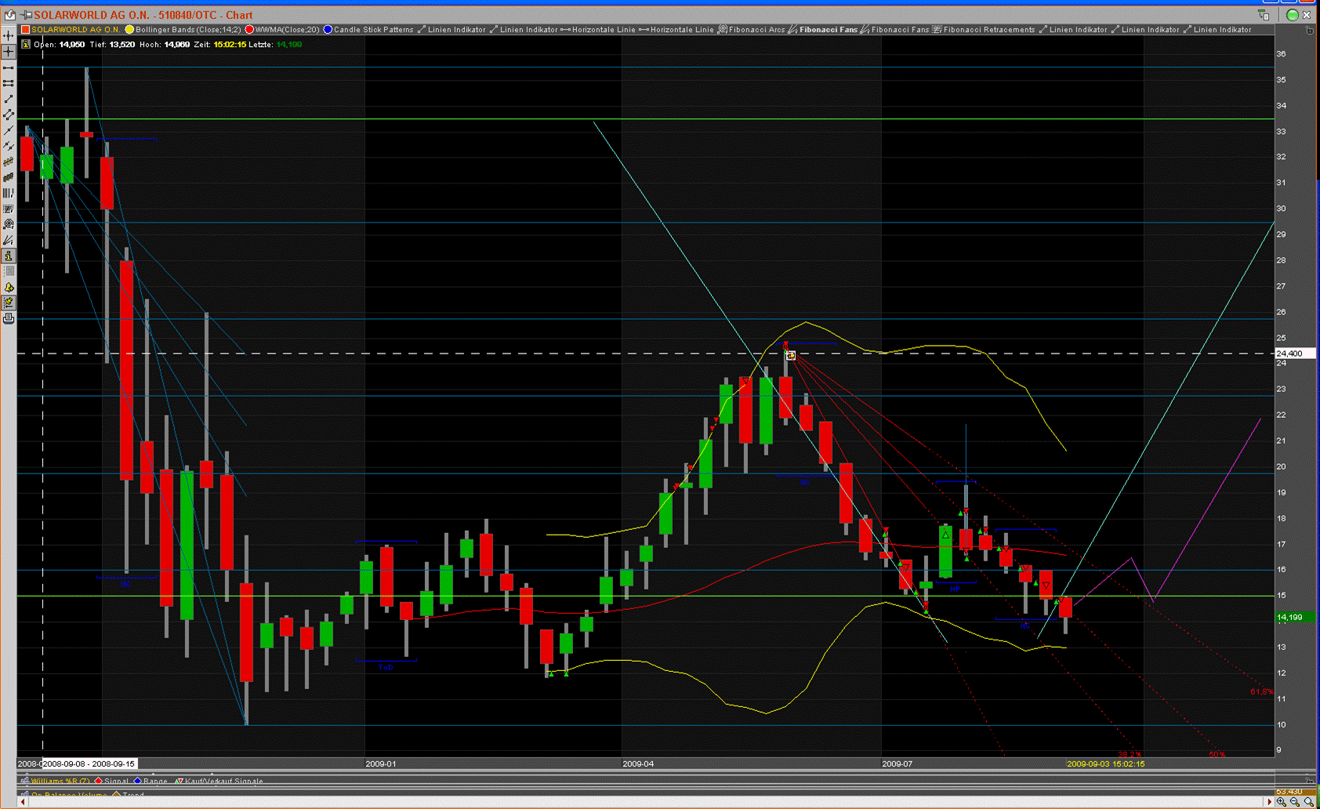The image size is (1320, 809).
Task: Select SOLARWORLD AG O.N. in the legend
Action: pos(76,30)
